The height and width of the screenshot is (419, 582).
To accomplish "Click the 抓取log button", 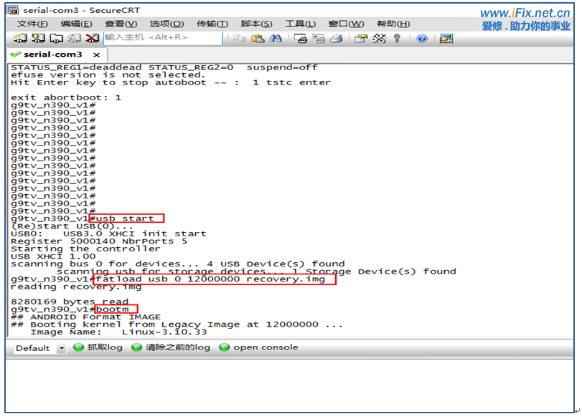I will (98, 347).
